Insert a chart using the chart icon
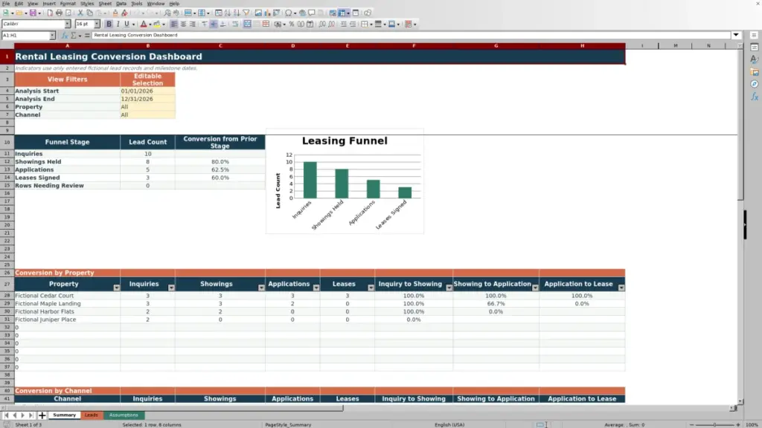 (267, 13)
